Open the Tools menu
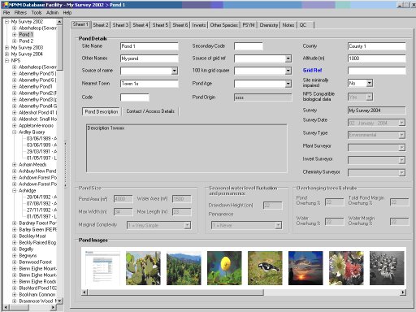This screenshot has width=416, height=312. coord(37,13)
